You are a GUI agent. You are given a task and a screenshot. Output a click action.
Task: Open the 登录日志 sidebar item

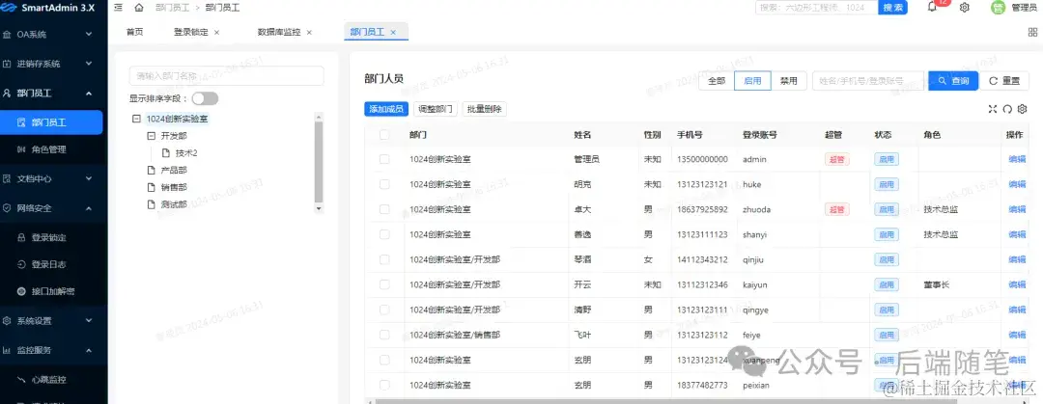(51, 264)
